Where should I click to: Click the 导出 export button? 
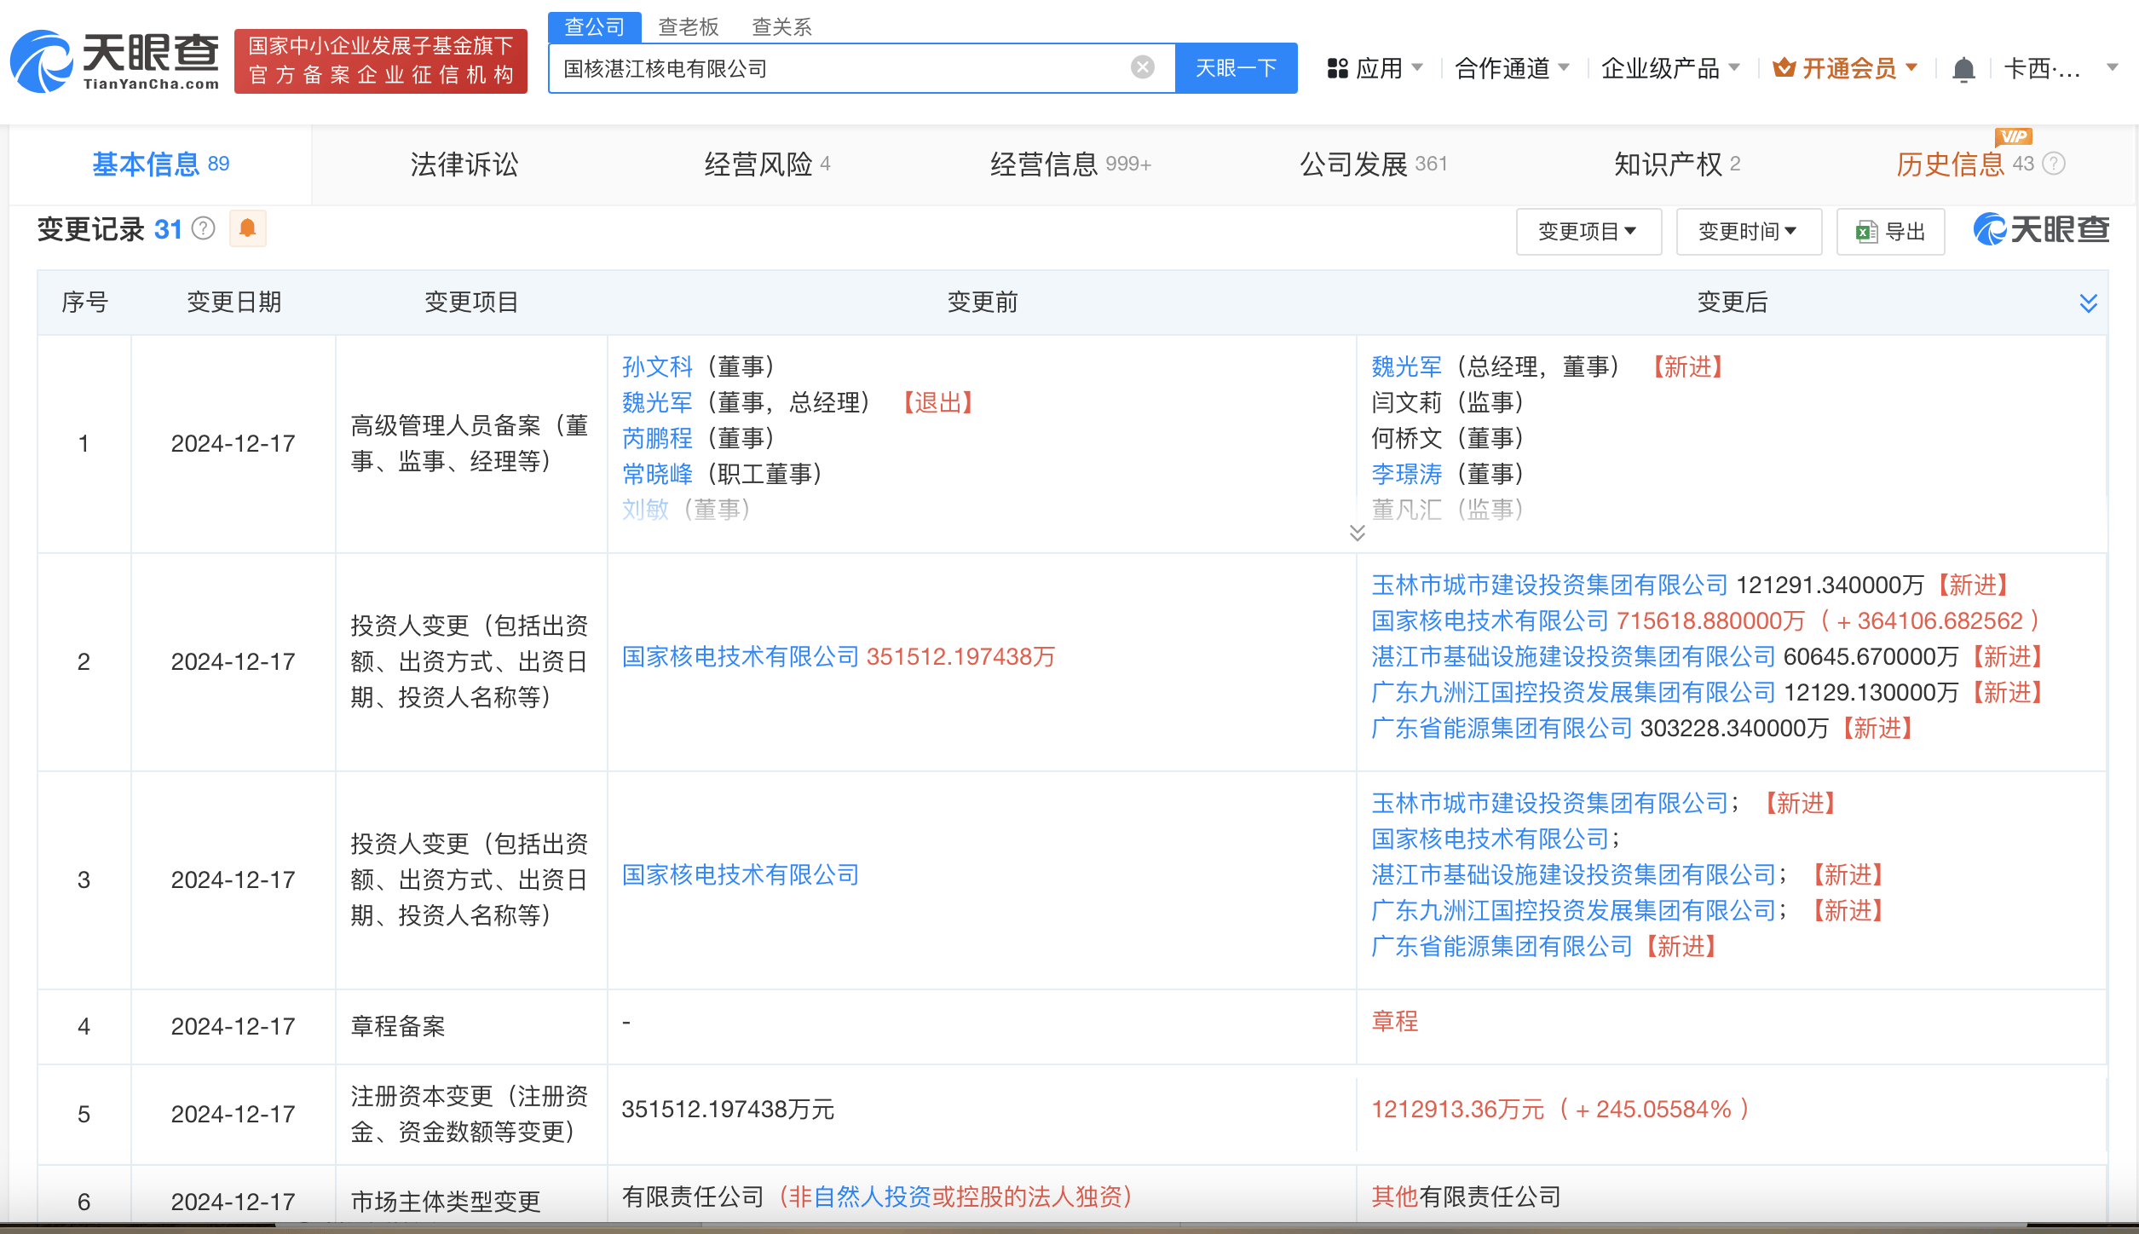pyautogui.click(x=1890, y=232)
